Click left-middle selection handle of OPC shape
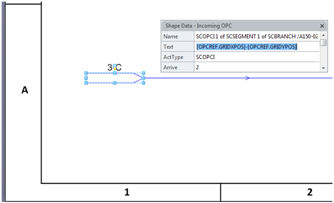Image resolution: width=334 pixels, height=203 pixels. click(x=86, y=78)
